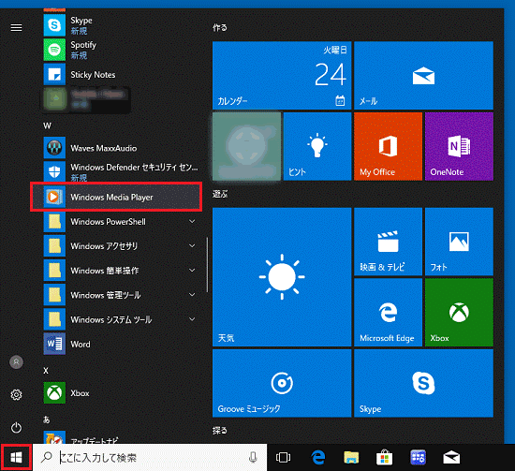Screen dimensions: 515x471
Task: Open the blurred picture tile beside ヒント
Action: 246,146
